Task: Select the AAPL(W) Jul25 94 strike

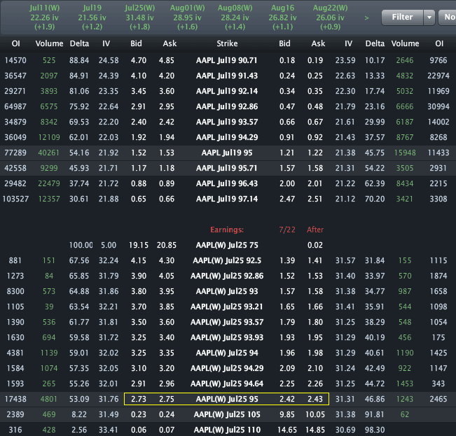Action: 227,353
